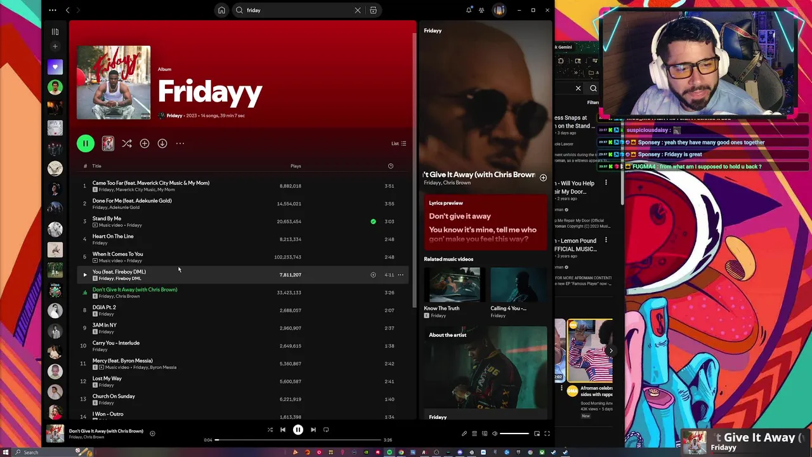The image size is (812, 457).
Task: Open the notifications bell
Action: click(469, 10)
